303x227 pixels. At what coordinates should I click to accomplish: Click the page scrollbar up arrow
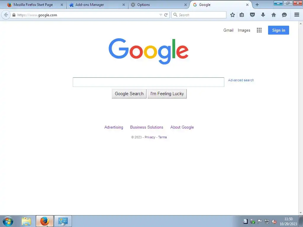click(x=301, y=24)
